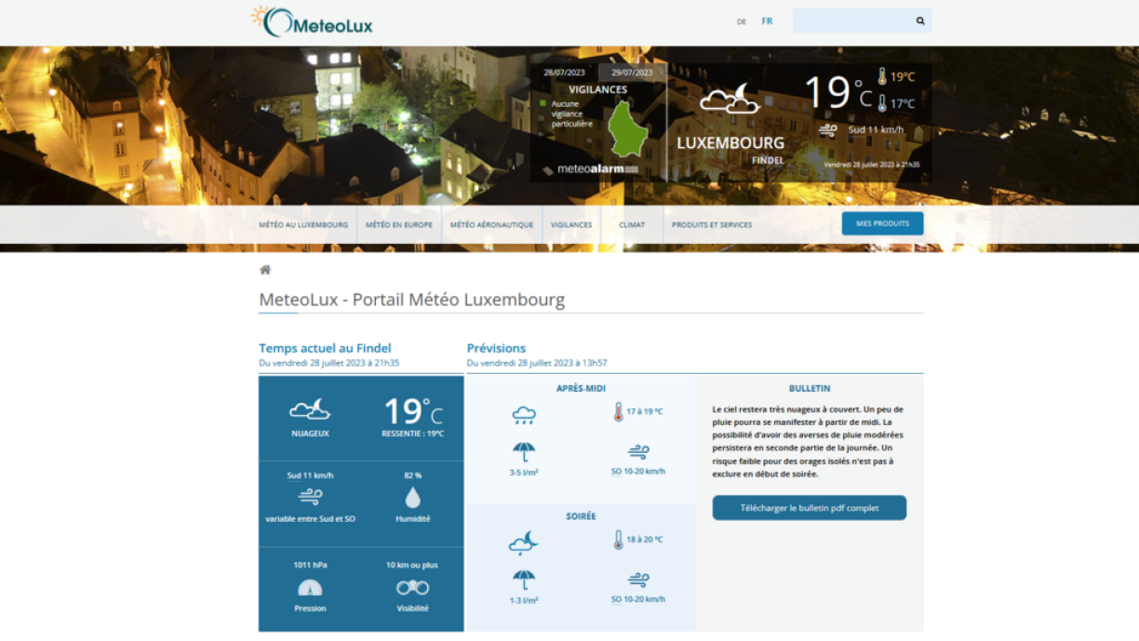Select the 28/07/2023 vigilance date tab
Viewport: 1139px width, 641px height.
563,73
